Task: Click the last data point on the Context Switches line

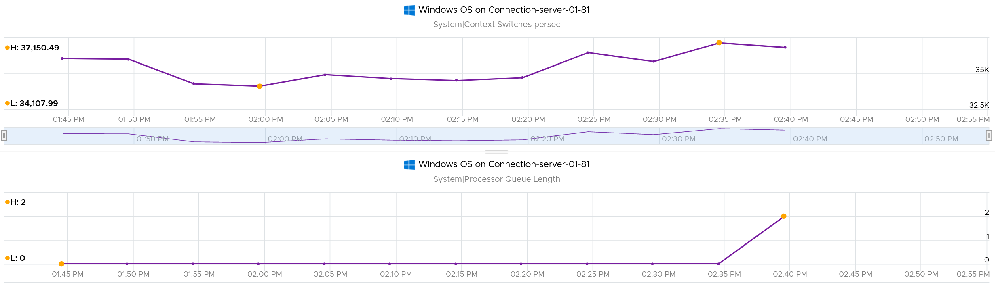Action: click(785, 48)
